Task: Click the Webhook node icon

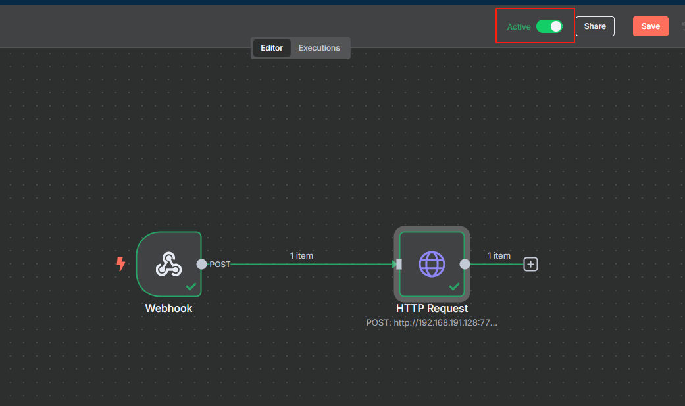Action: (168, 264)
